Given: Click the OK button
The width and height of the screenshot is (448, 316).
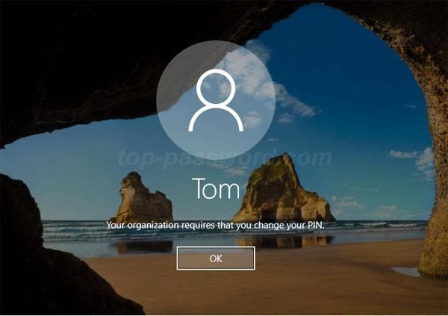Looking at the screenshot, I should (x=216, y=258).
